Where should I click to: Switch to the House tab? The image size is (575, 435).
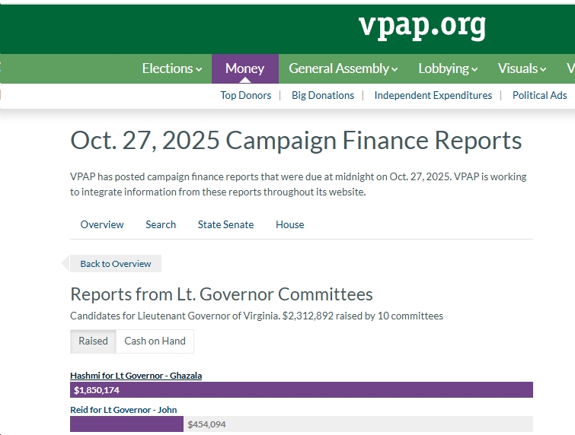pyautogui.click(x=289, y=224)
